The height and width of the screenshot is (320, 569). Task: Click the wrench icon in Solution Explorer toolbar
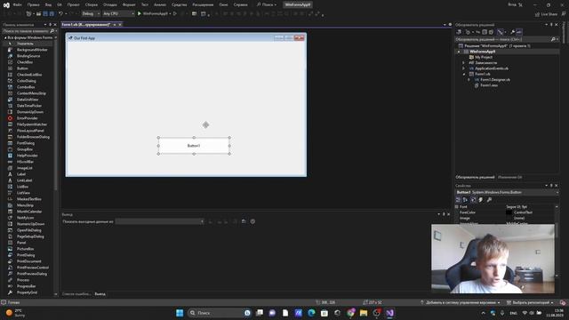point(513,32)
